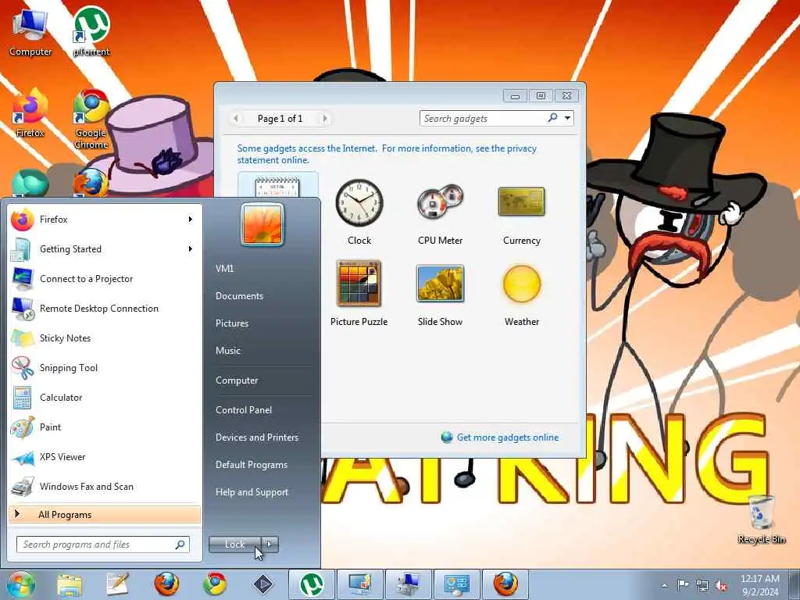
Task: Go to previous gadget page arrow
Action: click(x=236, y=119)
